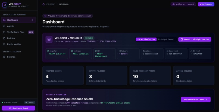The width and height of the screenshot is (219, 112).
Task: Expand the Dashboard chevron in sidebar
Action: pos(33,20)
